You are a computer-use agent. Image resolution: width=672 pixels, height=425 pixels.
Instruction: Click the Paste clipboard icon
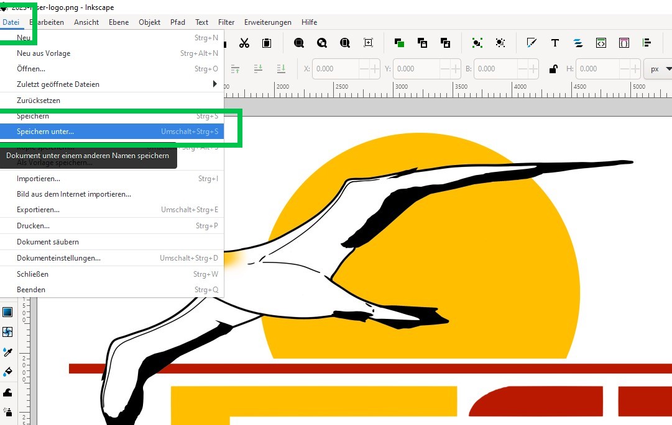click(267, 43)
